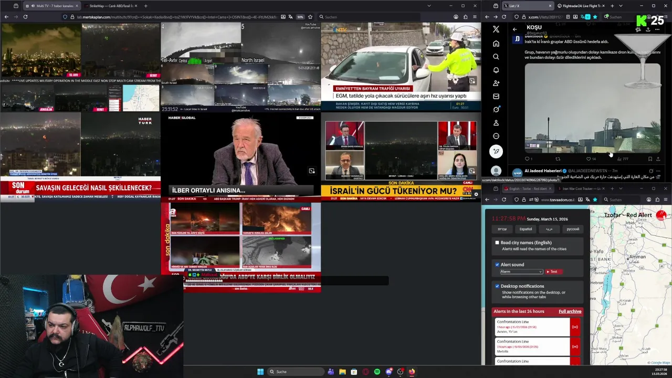Open new tab in Multi TV window
This screenshot has height=378, width=672.
[145, 6]
